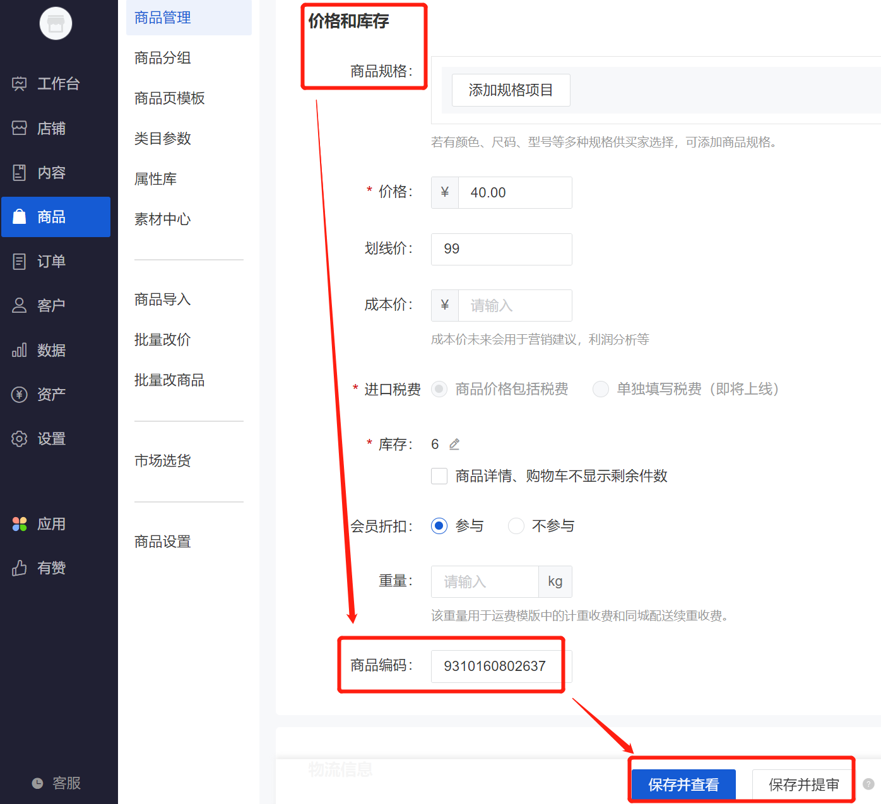
Task: Open the 设置 gear icon
Action: click(20, 438)
